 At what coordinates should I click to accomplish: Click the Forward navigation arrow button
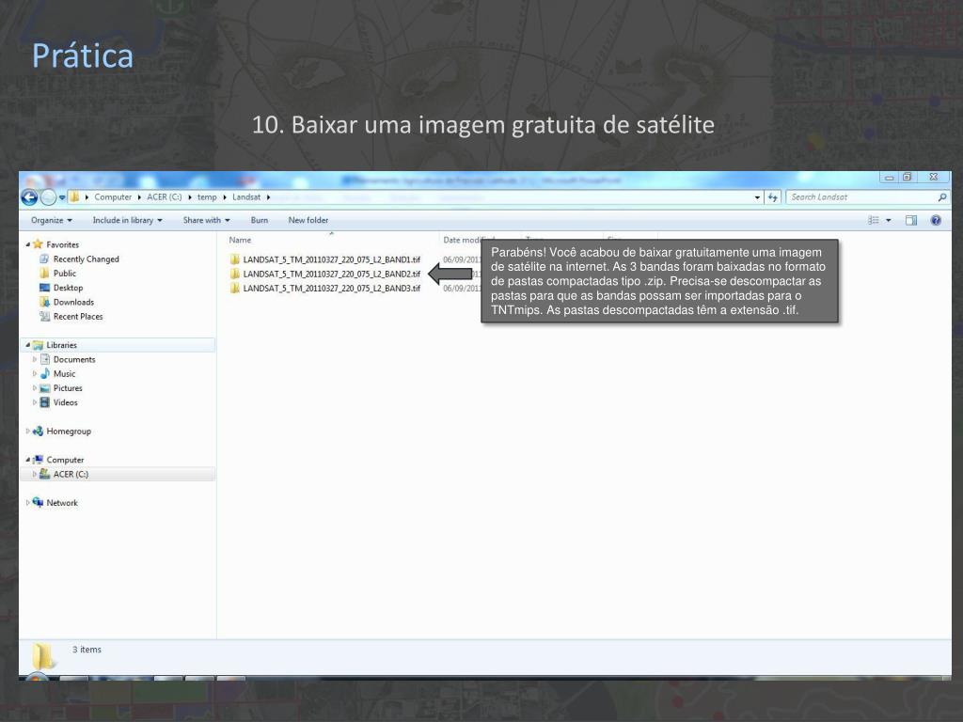pos(49,197)
